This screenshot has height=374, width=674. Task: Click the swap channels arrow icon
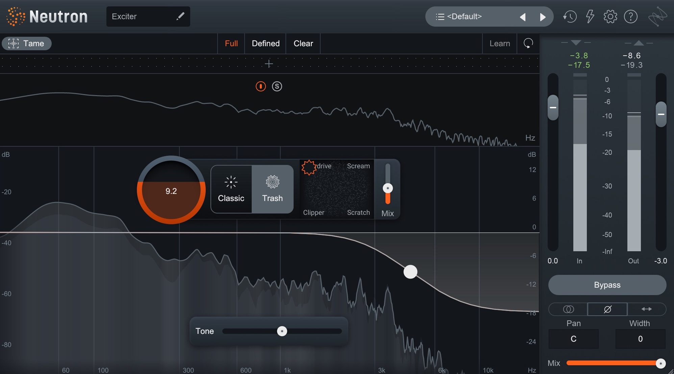(x=647, y=309)
